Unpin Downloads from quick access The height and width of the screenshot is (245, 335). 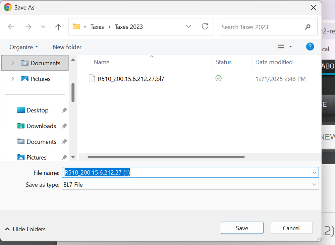(64, 126)
